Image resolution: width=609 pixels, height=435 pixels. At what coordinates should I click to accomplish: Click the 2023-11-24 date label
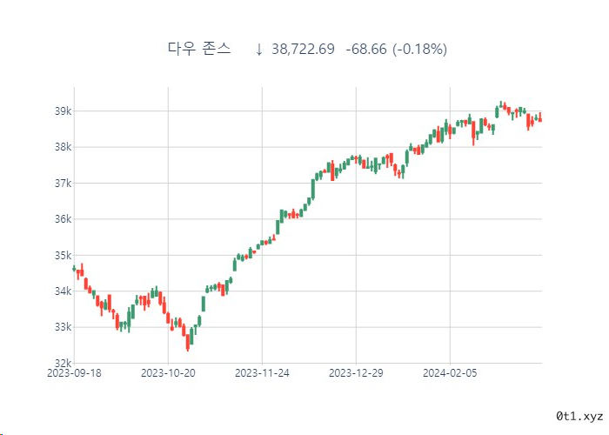(262, 373)
